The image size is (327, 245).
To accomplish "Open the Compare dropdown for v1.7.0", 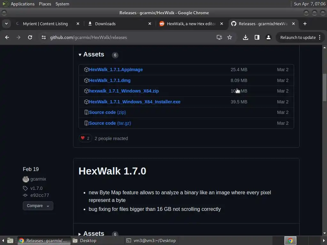I will tap(38, 206).
